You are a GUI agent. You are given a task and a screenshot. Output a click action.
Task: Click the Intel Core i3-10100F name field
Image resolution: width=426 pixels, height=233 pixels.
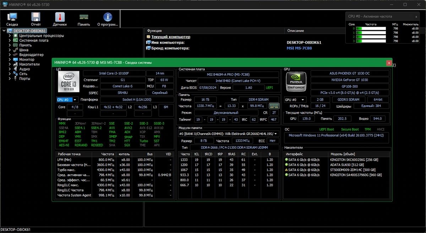click(x=114, y=73)
